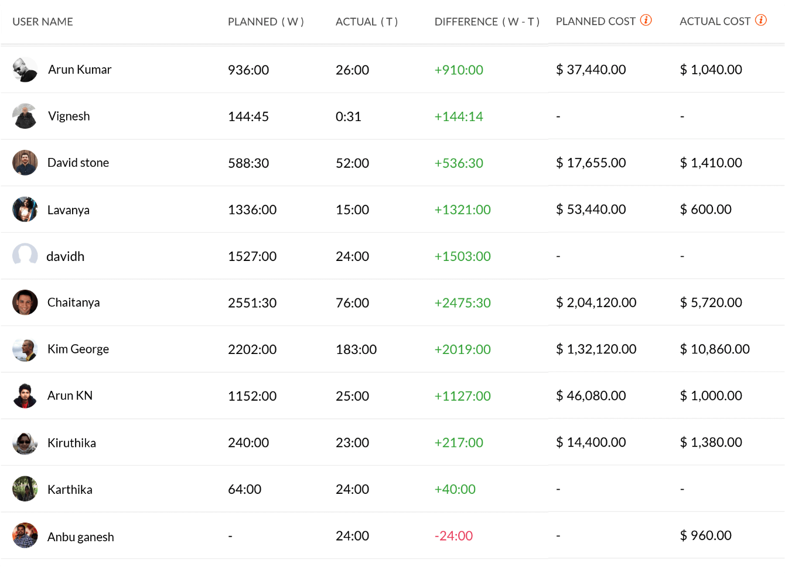
Task: Click Chaitanya's profile picture
Action: point(25,302)
